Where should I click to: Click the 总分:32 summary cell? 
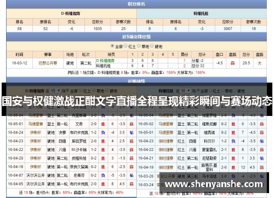click(198, 66)
